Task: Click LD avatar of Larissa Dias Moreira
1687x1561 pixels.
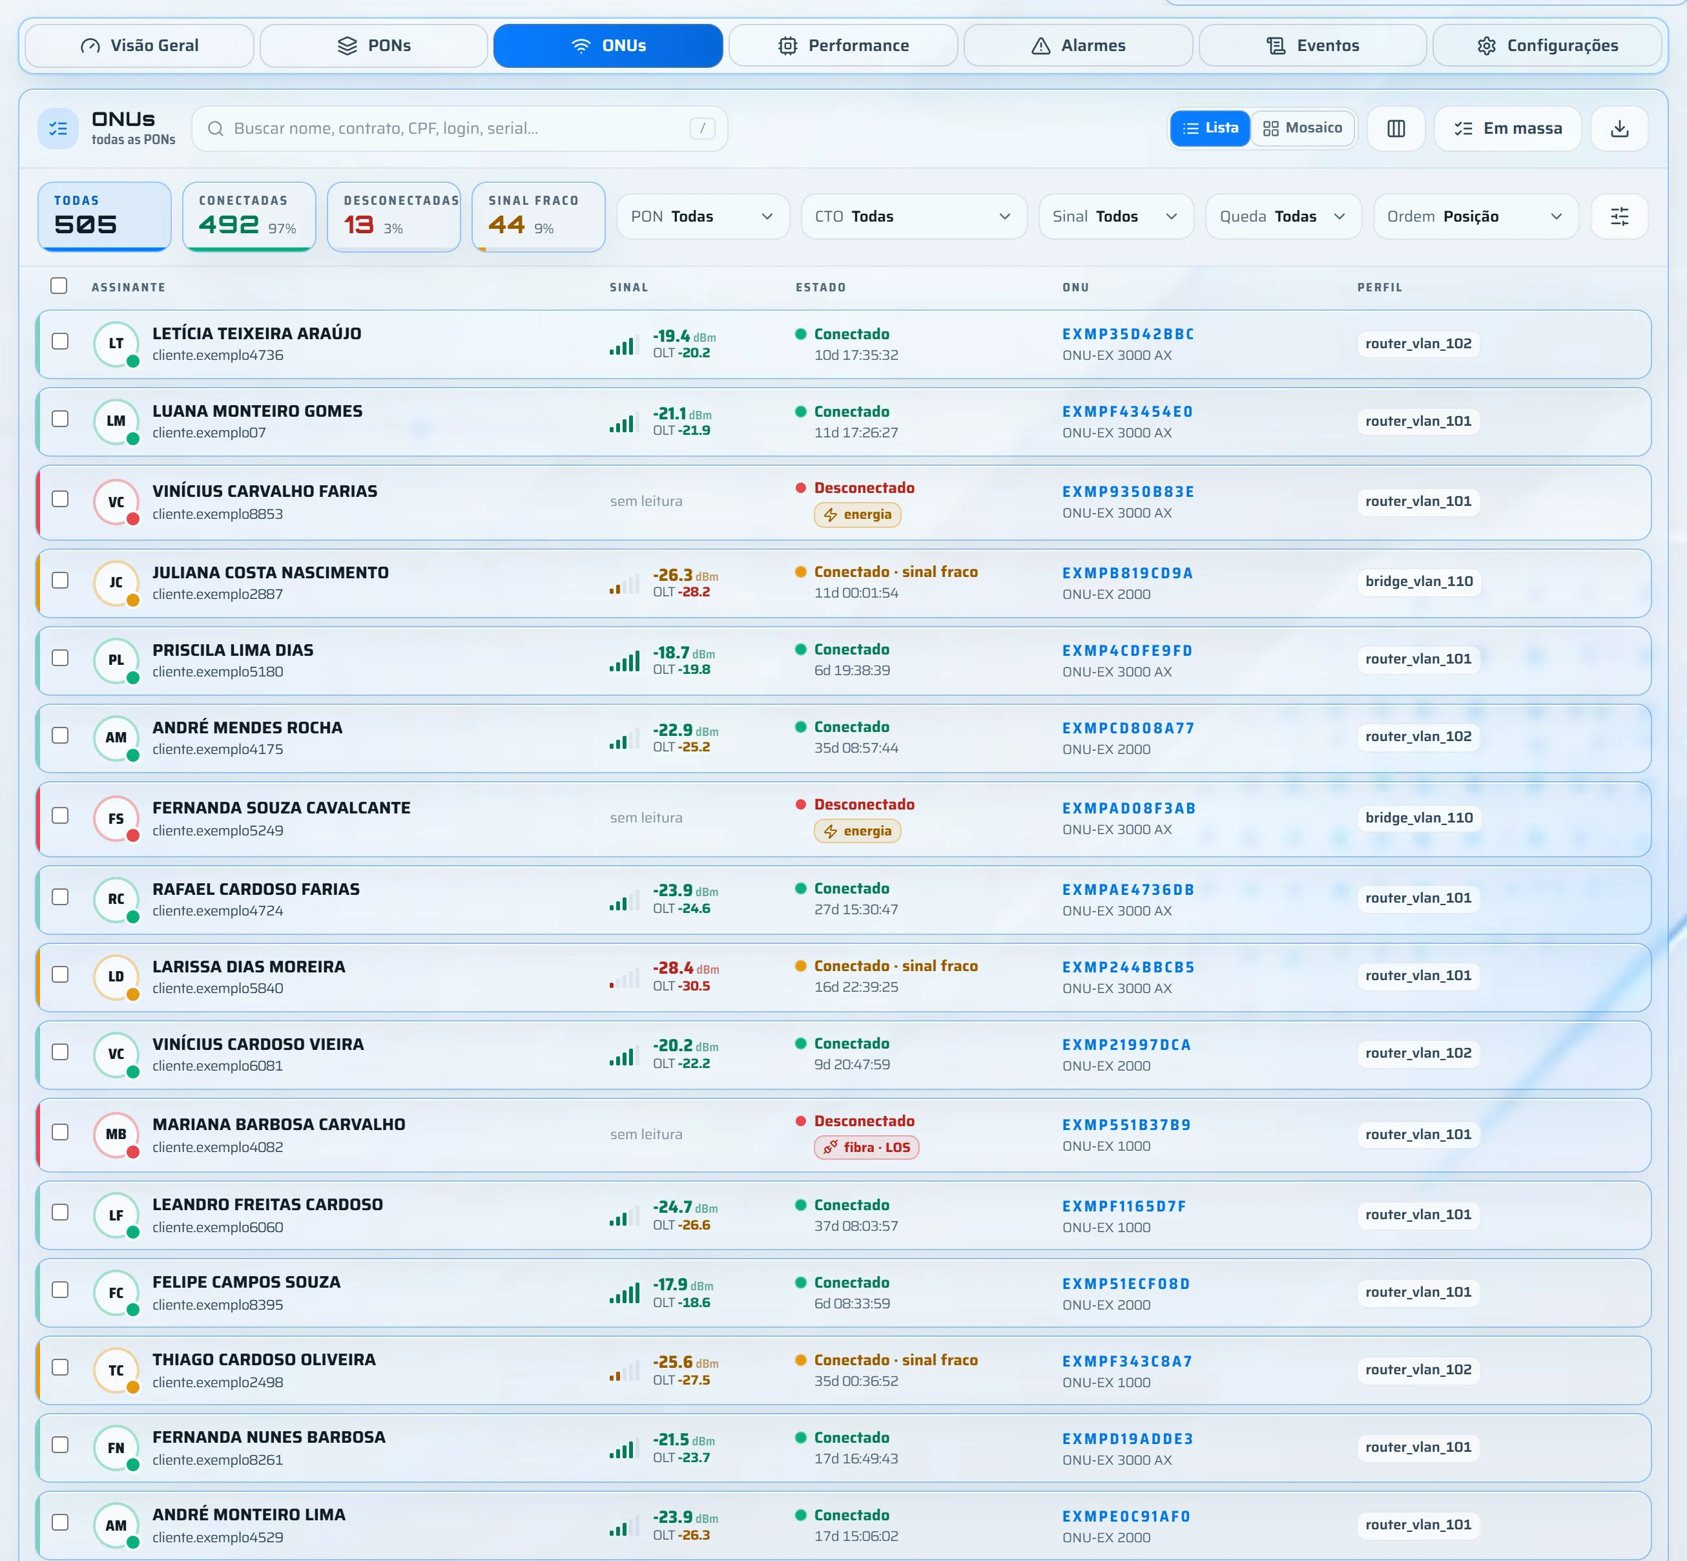Action: tap(116, 978)
